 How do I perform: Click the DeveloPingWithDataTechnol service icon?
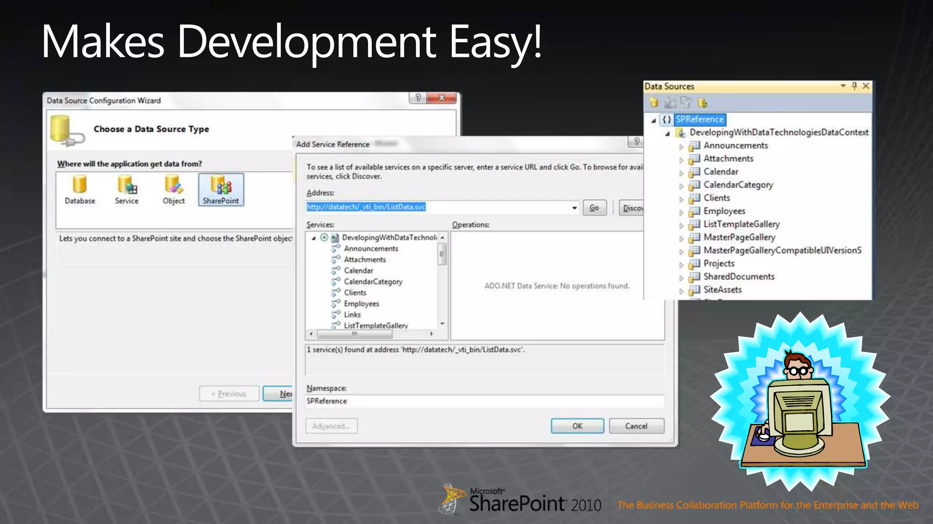335,237
